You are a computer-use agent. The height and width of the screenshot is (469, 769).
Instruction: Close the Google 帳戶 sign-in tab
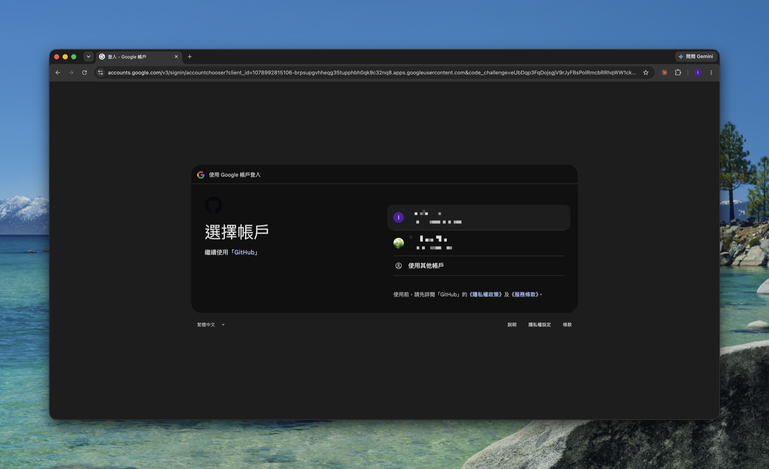tap(176, 56)
